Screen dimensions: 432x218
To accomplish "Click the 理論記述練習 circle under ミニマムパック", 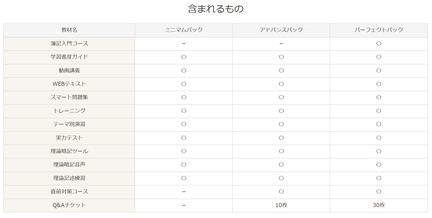I will [184, 178].
